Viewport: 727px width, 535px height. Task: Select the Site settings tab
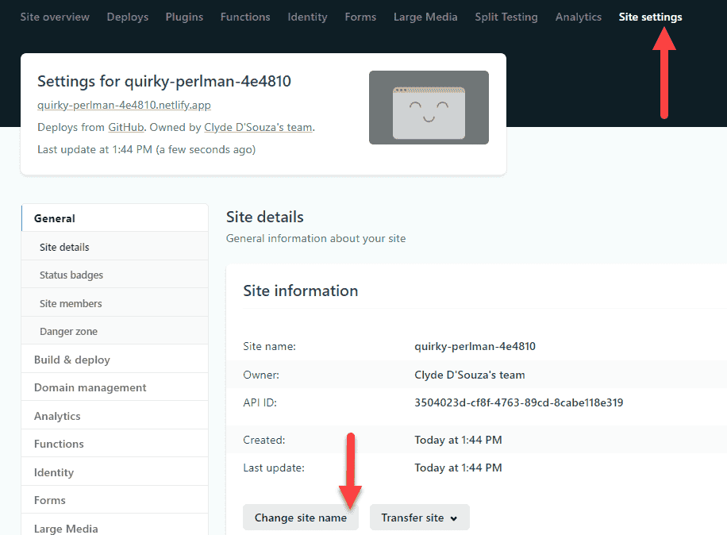point(650,17)
